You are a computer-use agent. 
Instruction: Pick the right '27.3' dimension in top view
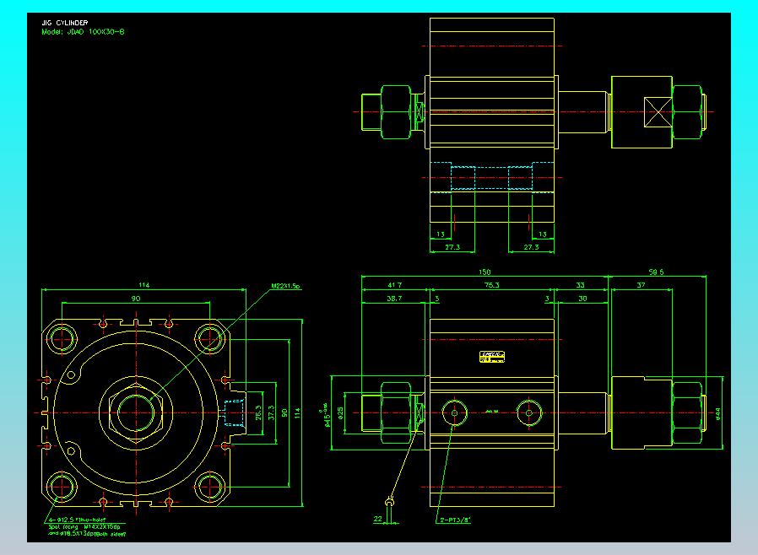pyautogui.click(x=531, y=247)
